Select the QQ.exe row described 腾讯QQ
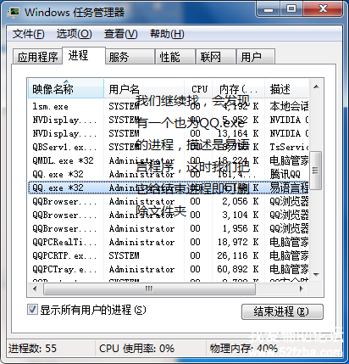This screenshot has width=349, height=364. 169,174
